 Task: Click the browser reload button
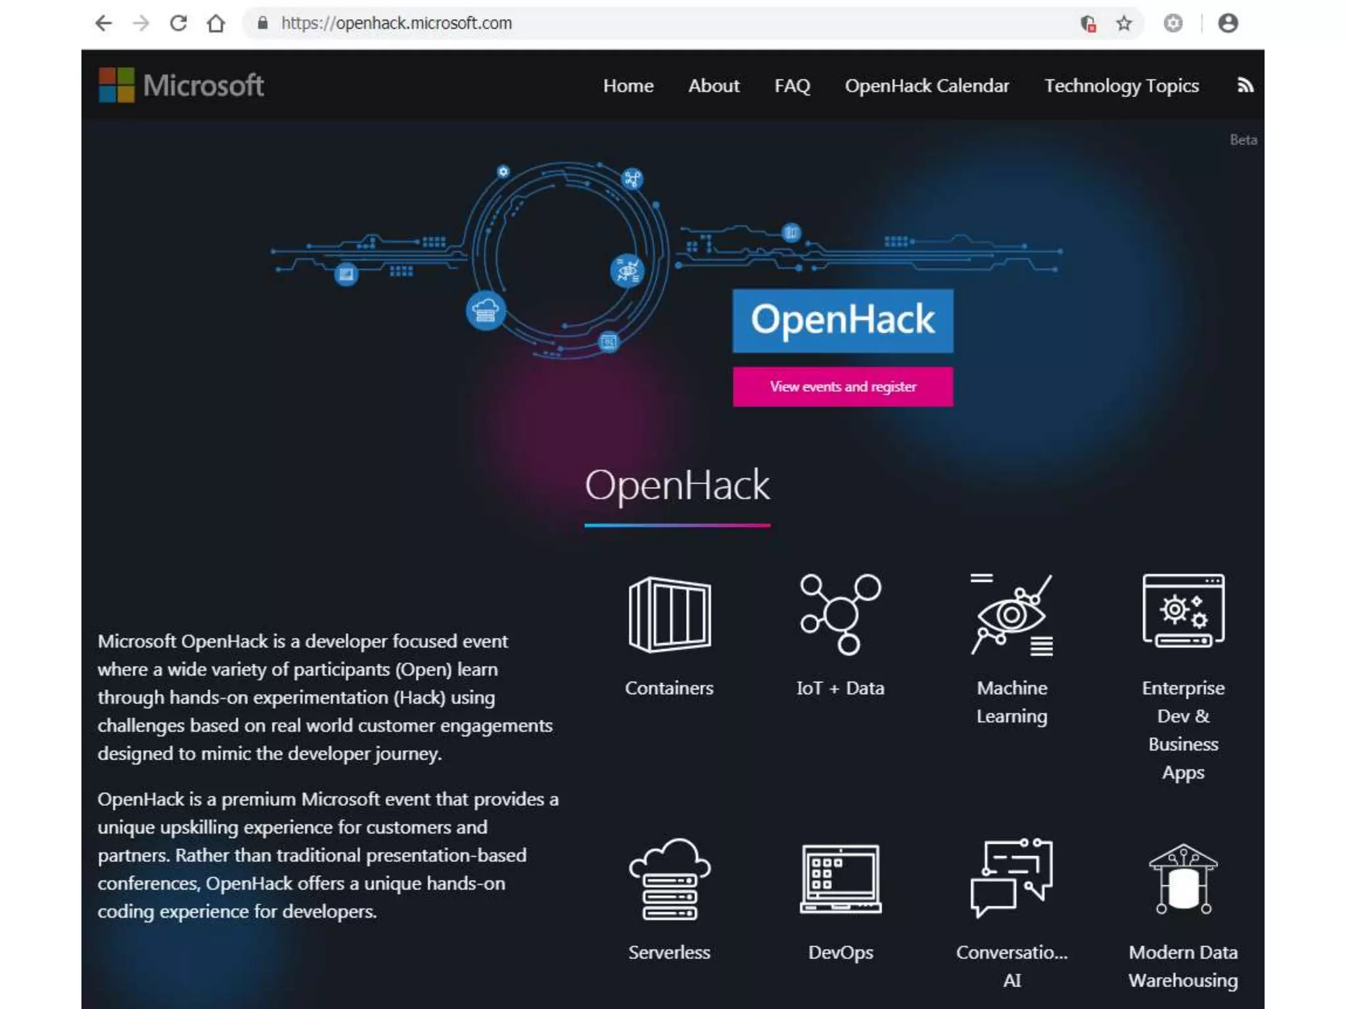click(x=178, y=24)
